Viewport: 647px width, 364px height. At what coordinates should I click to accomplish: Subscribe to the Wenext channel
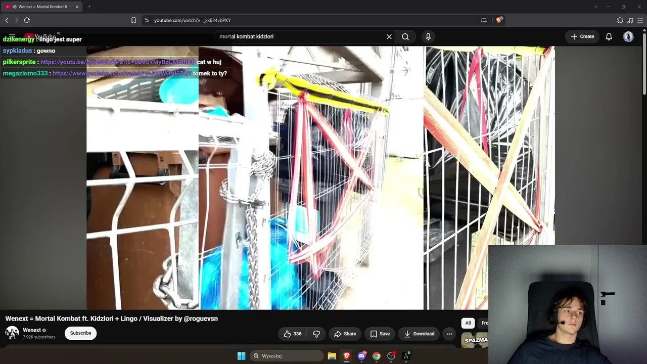[80, 333]
